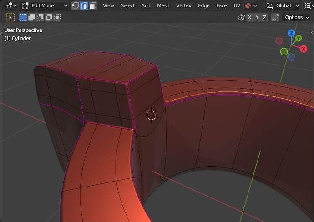The image size is (314, 222).
Task: Open the Select menu
Action: point(127,5)
